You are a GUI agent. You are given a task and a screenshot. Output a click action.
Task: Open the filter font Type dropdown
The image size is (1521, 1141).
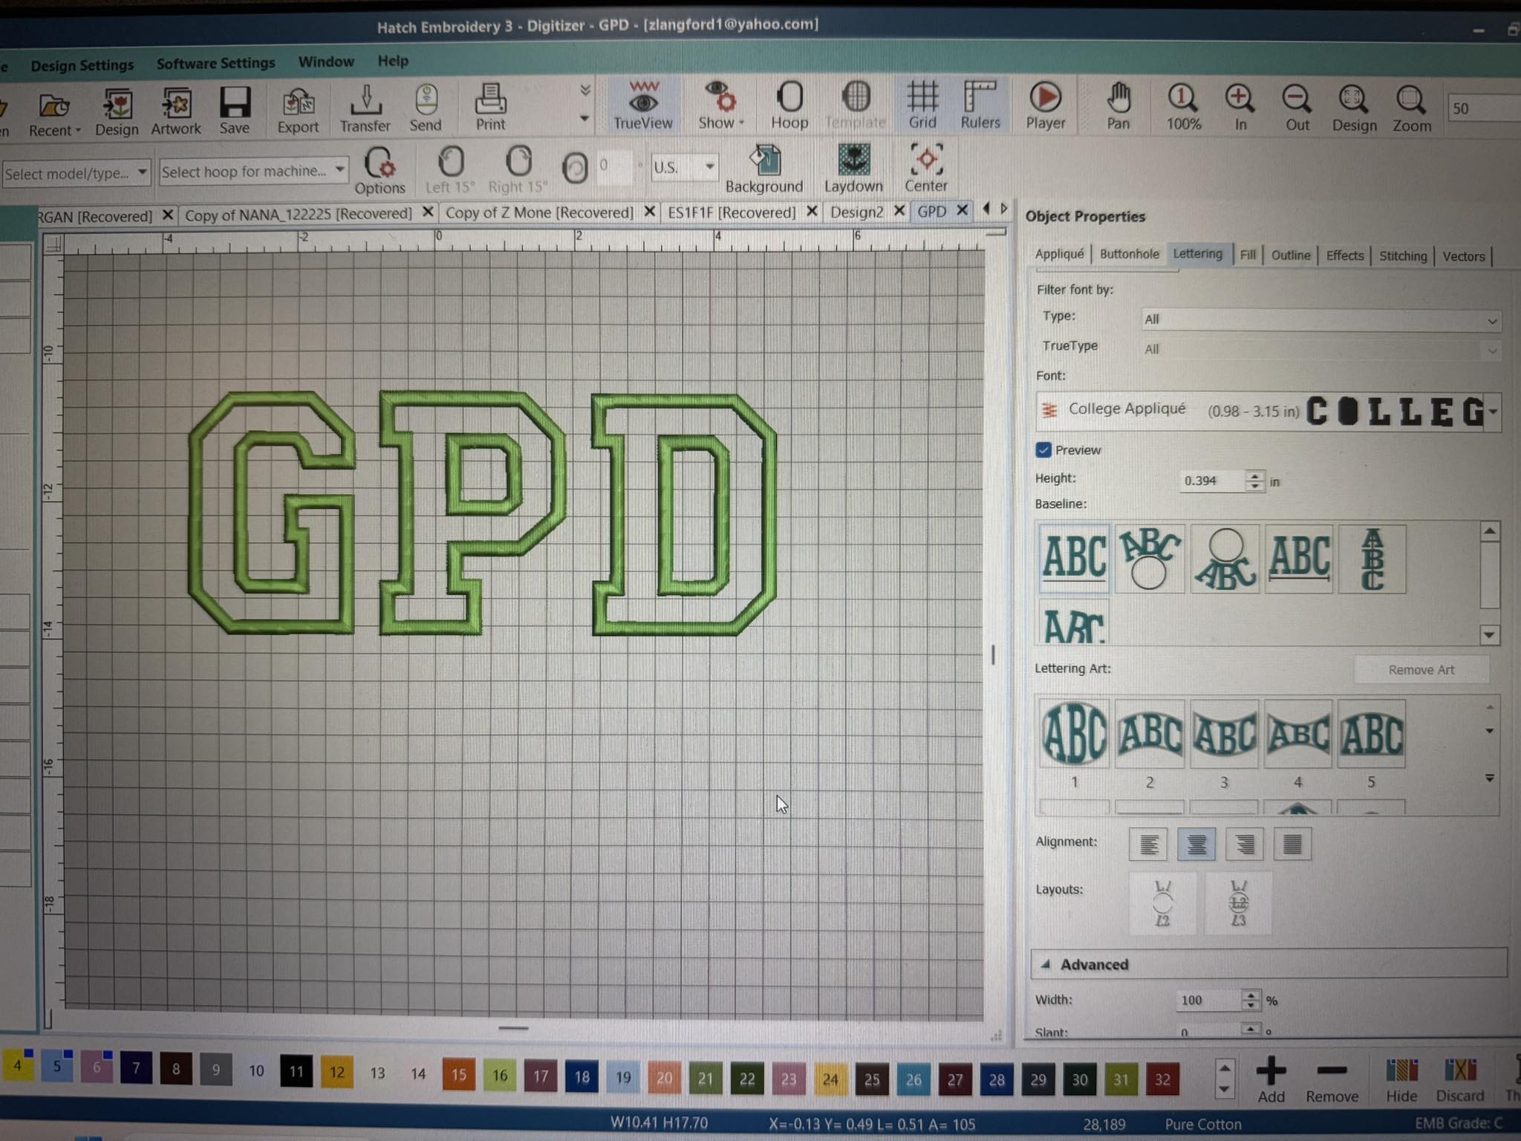pos(1320,319)
